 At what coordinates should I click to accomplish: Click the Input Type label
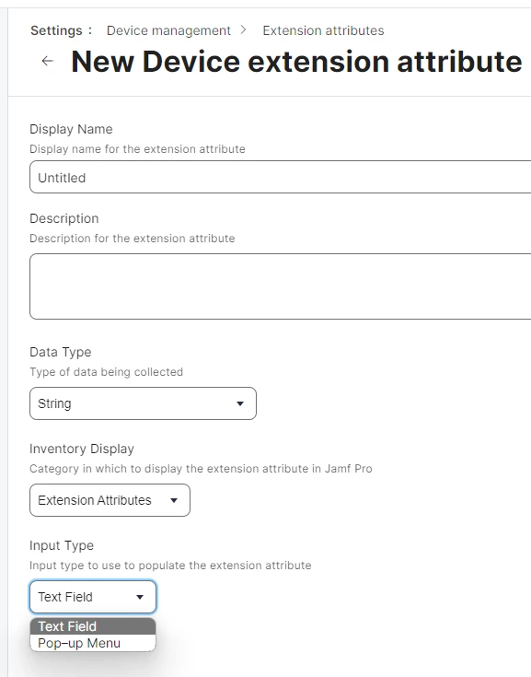62,545
